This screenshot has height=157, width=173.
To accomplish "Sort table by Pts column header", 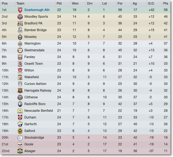I will point(166,3).
